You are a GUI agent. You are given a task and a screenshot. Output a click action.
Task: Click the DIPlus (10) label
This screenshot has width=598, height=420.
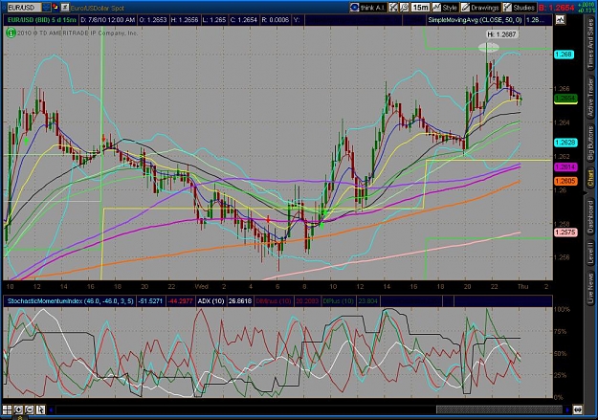pos(338,301)
